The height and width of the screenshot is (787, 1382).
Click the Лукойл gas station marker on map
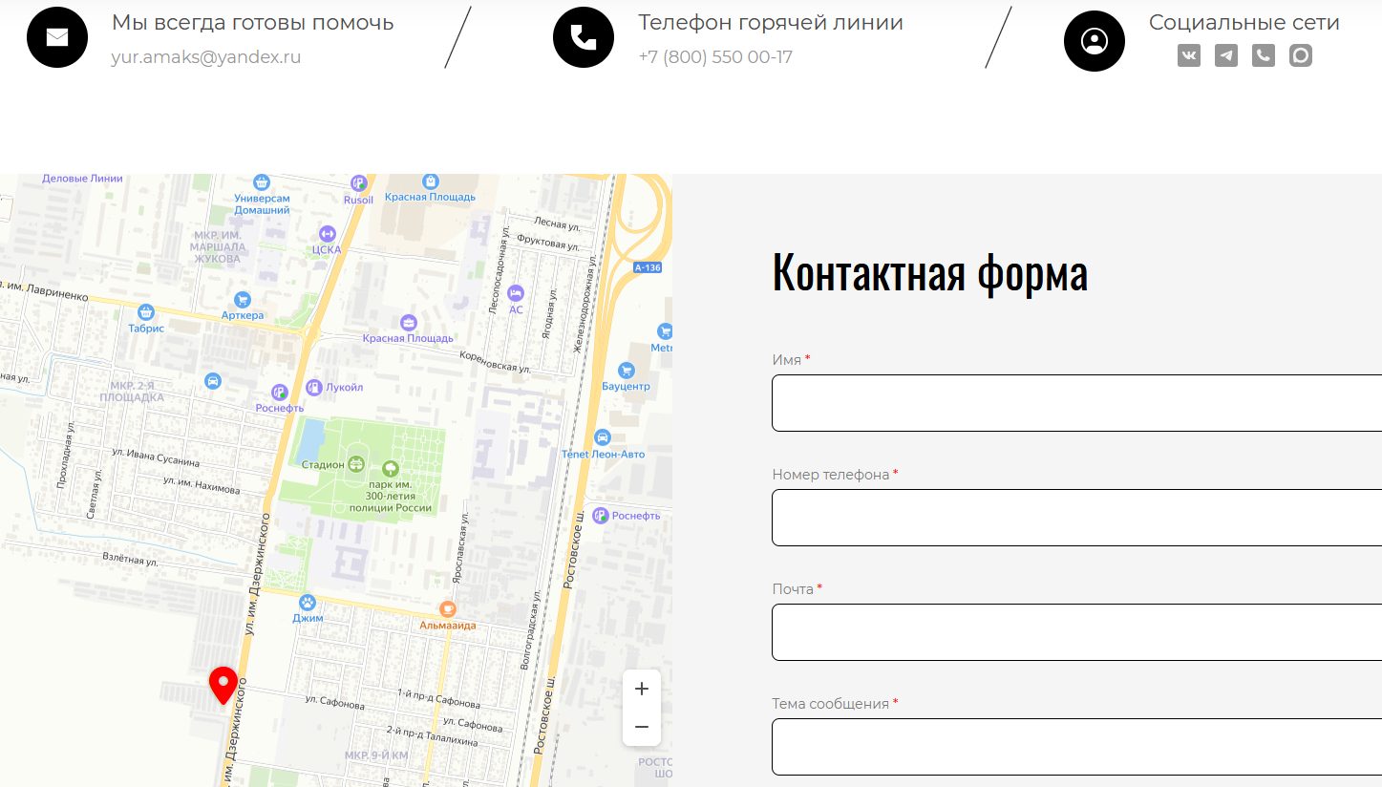[x=314, y=386]
